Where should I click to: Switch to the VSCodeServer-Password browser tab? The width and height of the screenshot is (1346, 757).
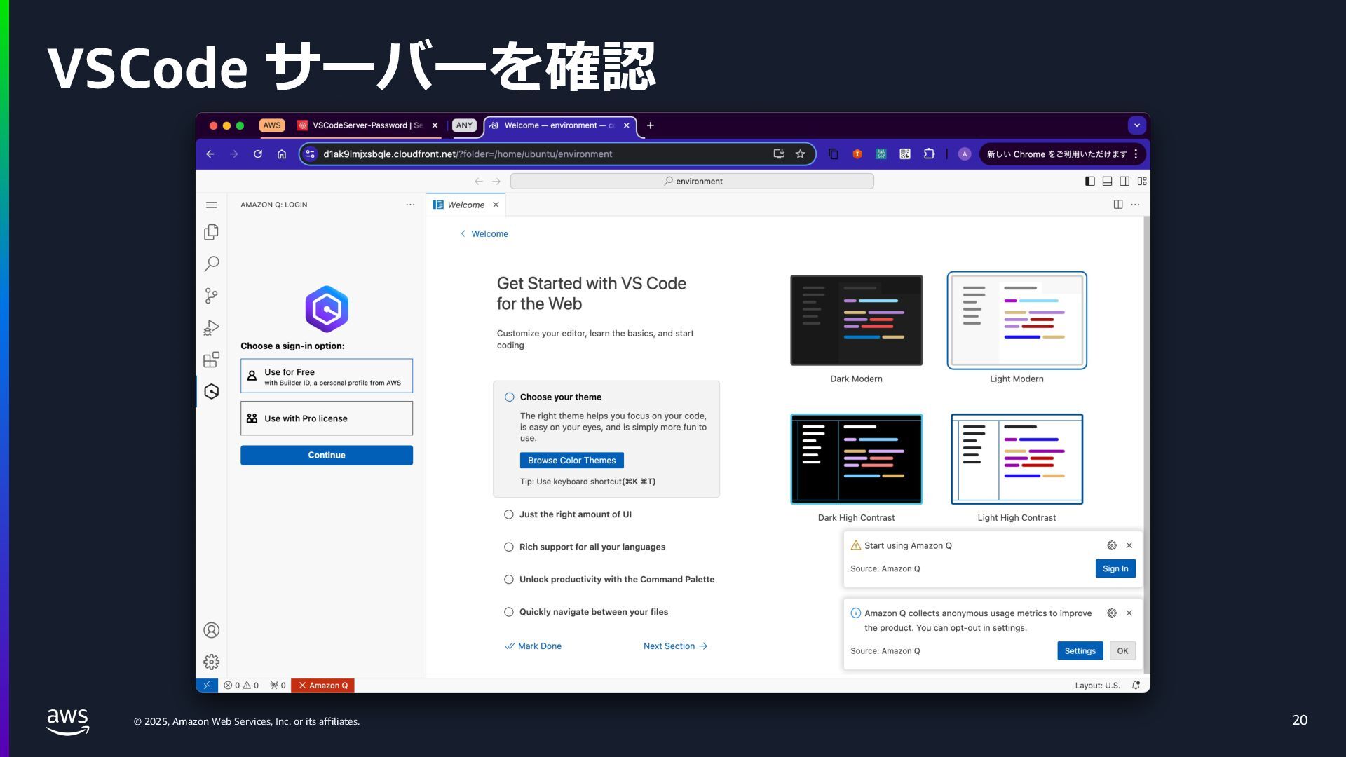(x=366, y=125)
